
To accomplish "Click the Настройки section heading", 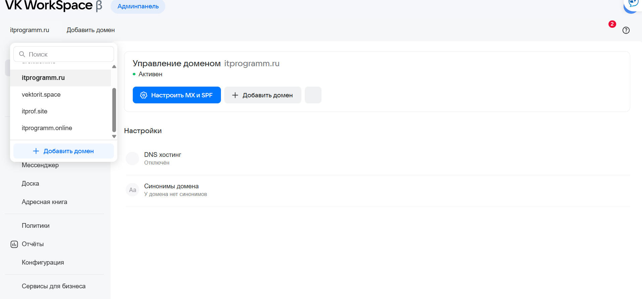I will [x=143, y=131].
